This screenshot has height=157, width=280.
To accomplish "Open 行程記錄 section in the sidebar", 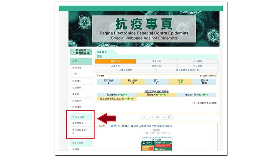I will pos(78,117).
